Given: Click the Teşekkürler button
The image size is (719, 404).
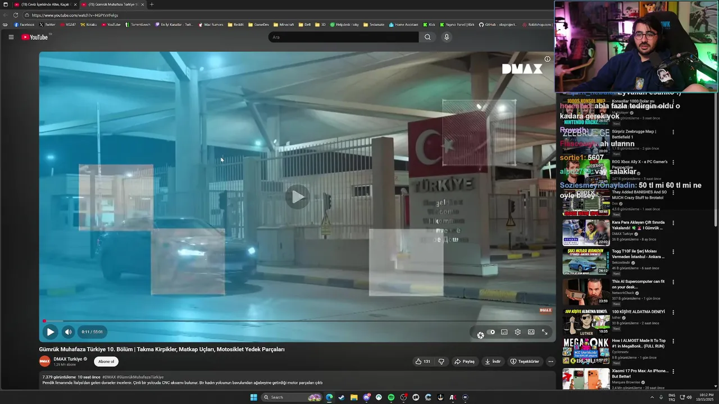Looking at the screenshot, I should coord(525,361).
